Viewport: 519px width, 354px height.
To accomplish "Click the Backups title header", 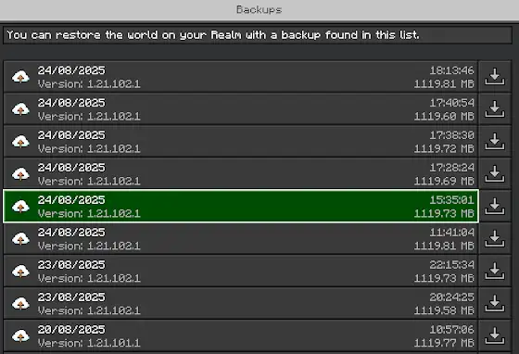I will [259, 9].
